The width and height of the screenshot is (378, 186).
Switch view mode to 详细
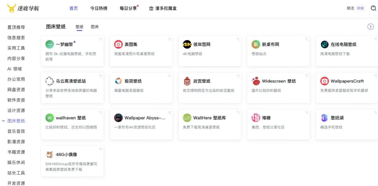point(360,8)
